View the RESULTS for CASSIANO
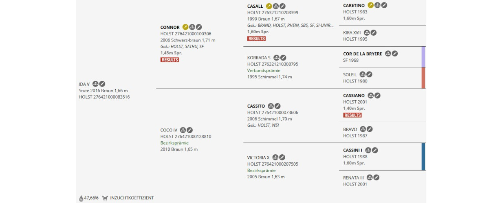Image resolution: width=502 pixels, height=203 pixels. pos(352,115)
